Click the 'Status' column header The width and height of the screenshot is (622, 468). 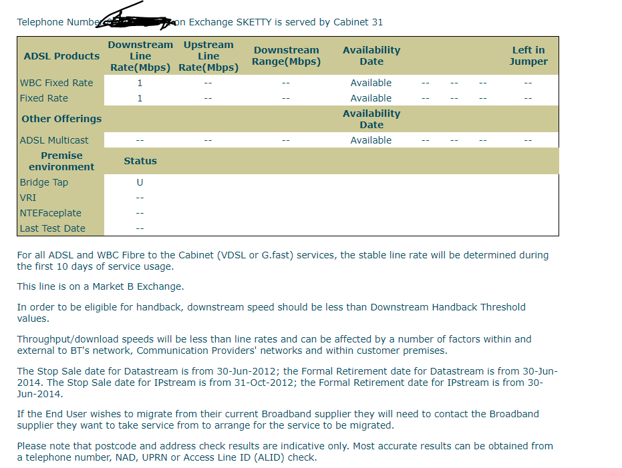[x=140, y=161]
